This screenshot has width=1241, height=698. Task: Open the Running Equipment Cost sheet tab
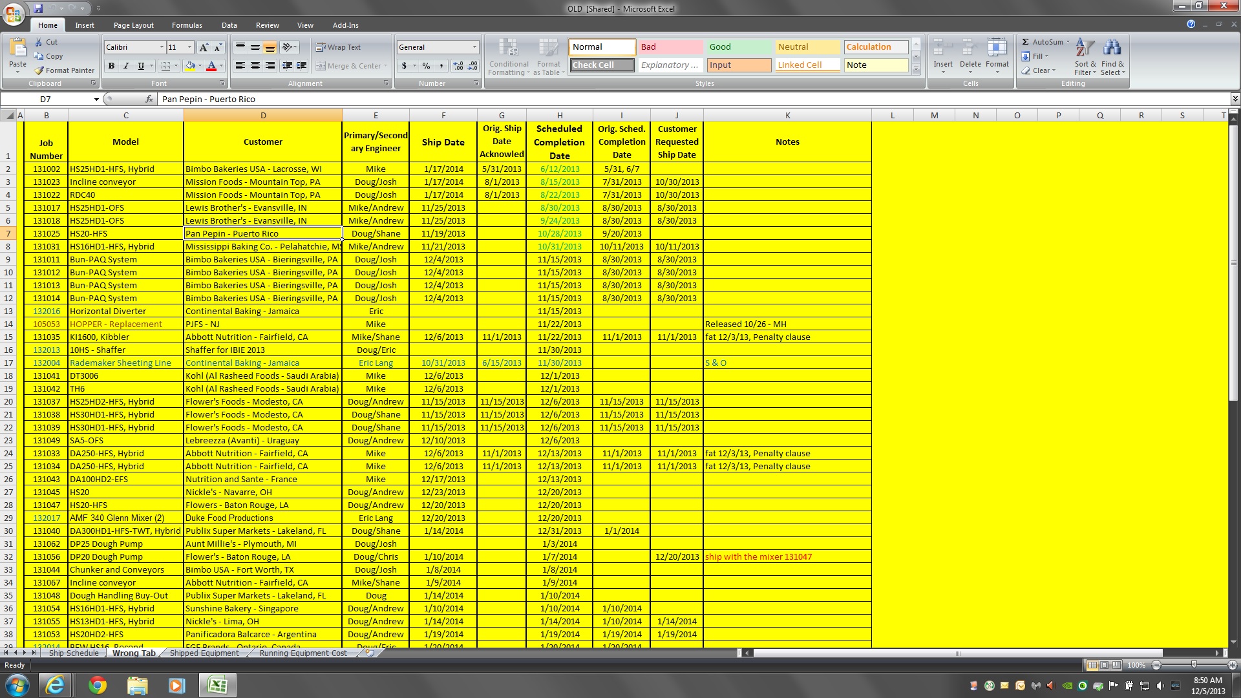click(303, 653)
